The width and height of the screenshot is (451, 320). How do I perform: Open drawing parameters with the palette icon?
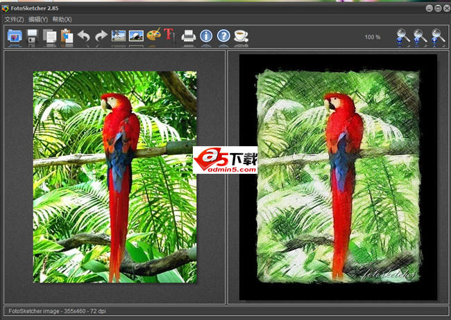pyautogui.click(x=153, y=35)
